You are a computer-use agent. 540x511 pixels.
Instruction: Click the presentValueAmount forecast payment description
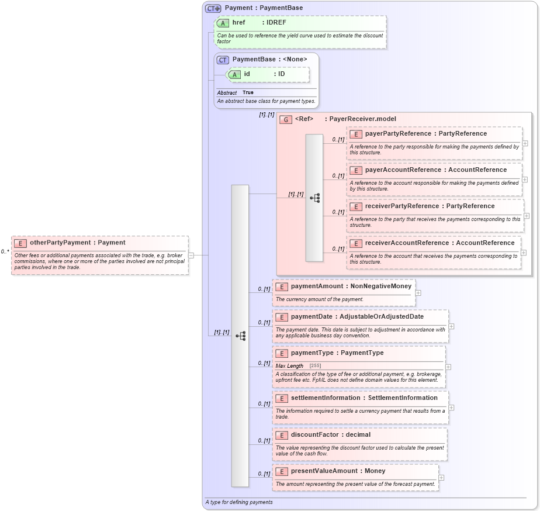point(355,484)
